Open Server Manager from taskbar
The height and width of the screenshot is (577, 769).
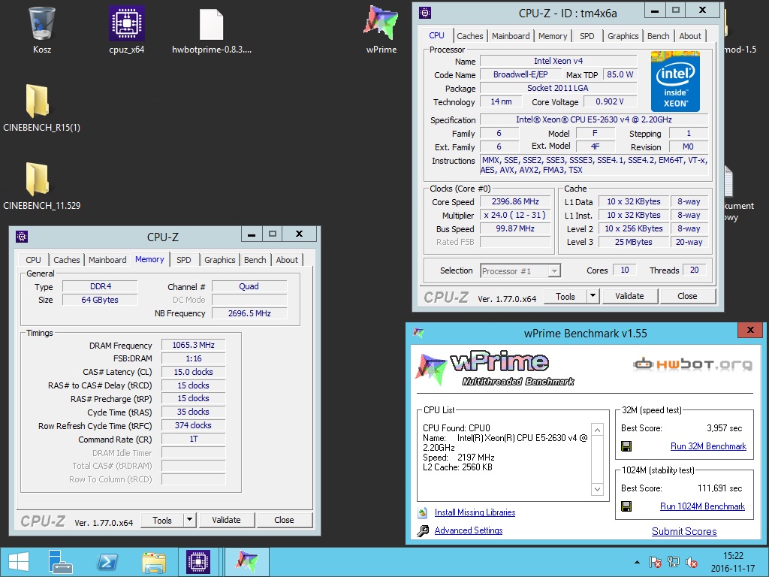click(60, 562)
